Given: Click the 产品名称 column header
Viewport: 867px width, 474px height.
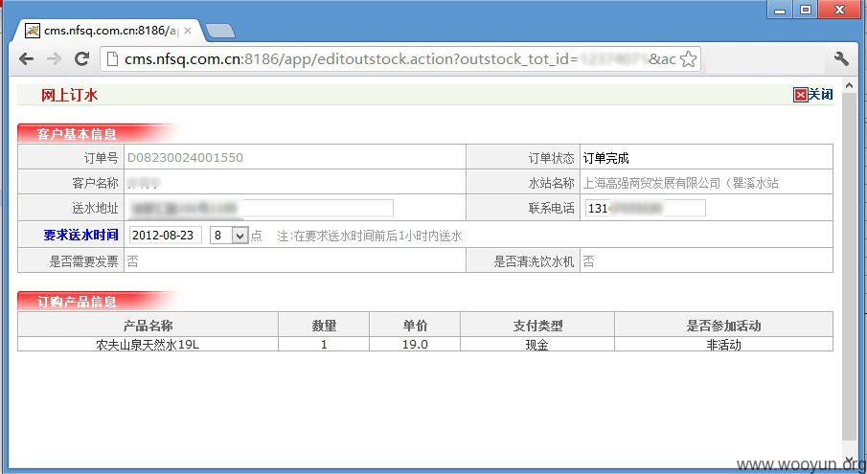Looking at the screenshot, I should pos(148,326).
